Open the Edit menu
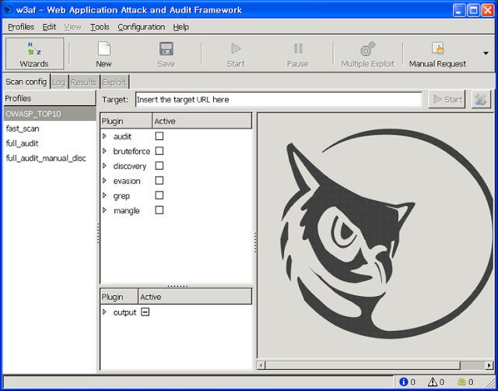This screenshot has width=498, height=391. pos(49,27)
